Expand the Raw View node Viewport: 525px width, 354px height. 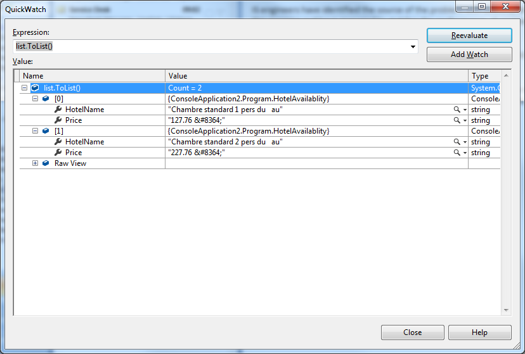(x=35, y=163)
